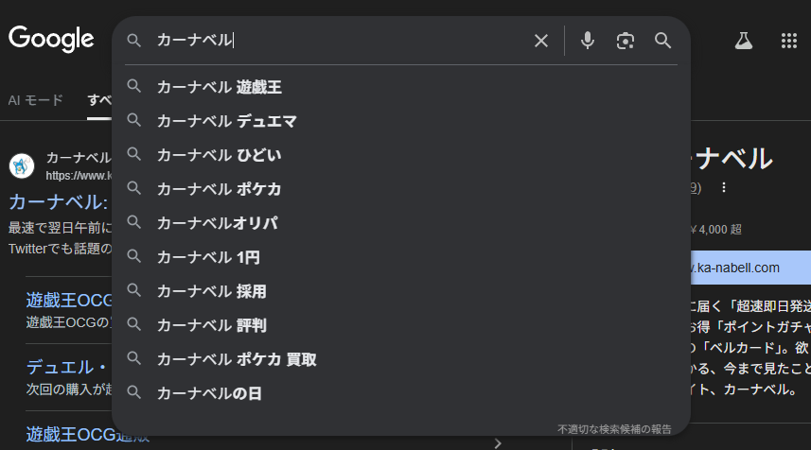811x450 pixels.
Task: Open the three-dot menu in knowledge panel
Action: [x=724, y=187]
